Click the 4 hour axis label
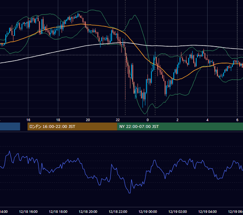The width and height of the screenshot is (243, 215). click(207, 120)
